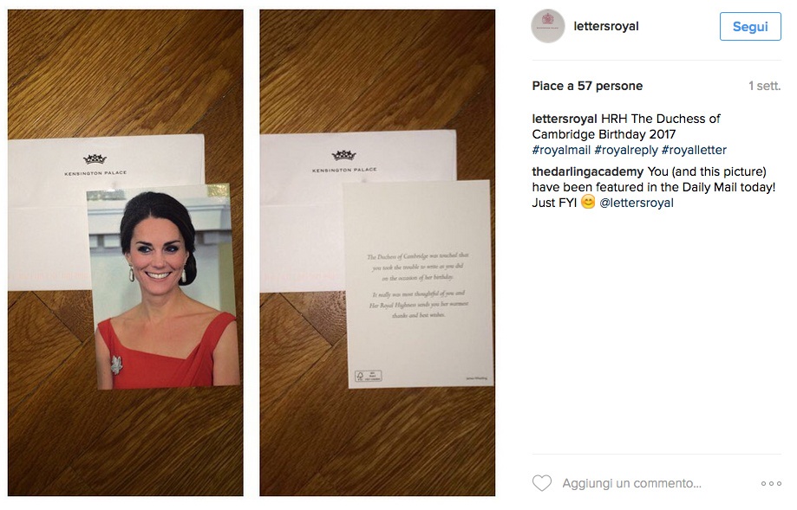Open the @lettersroyal mention in the comment

click(637, 203)
